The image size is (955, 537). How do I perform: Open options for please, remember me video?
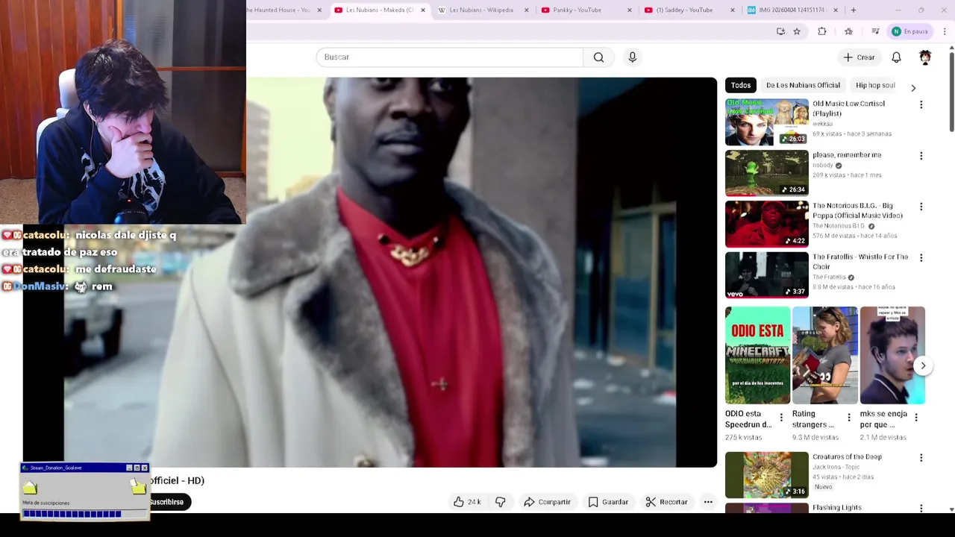(x=921, y=156)
